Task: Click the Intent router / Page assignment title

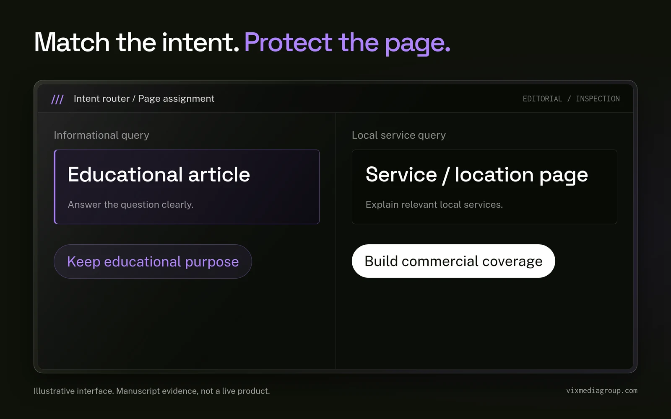Action: pos(144,98)
